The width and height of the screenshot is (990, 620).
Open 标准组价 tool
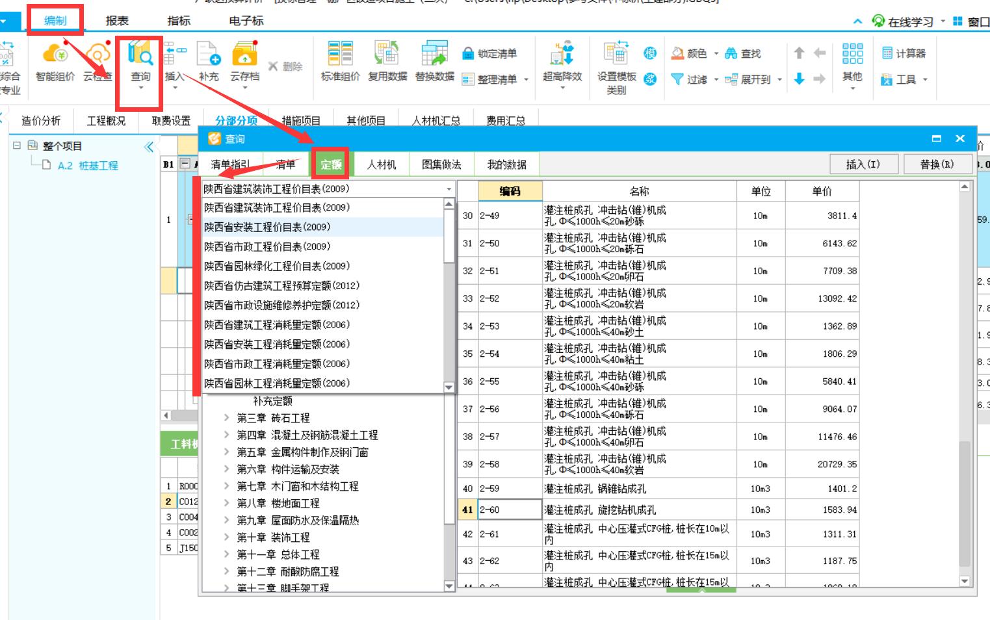341,62
